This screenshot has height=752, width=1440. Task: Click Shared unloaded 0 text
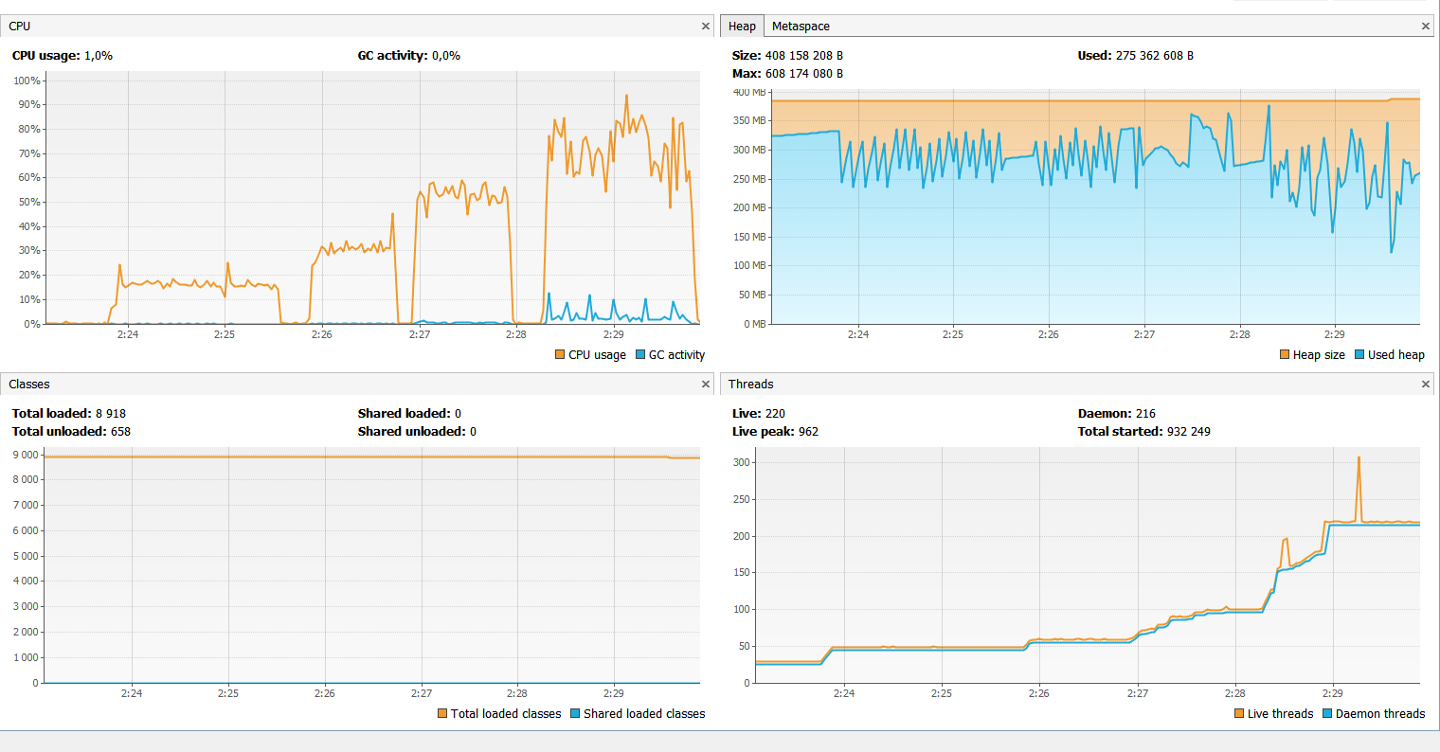[x=418, y=432]
